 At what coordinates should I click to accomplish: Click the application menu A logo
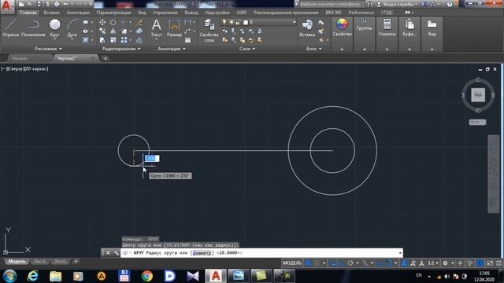pos(7,6)
